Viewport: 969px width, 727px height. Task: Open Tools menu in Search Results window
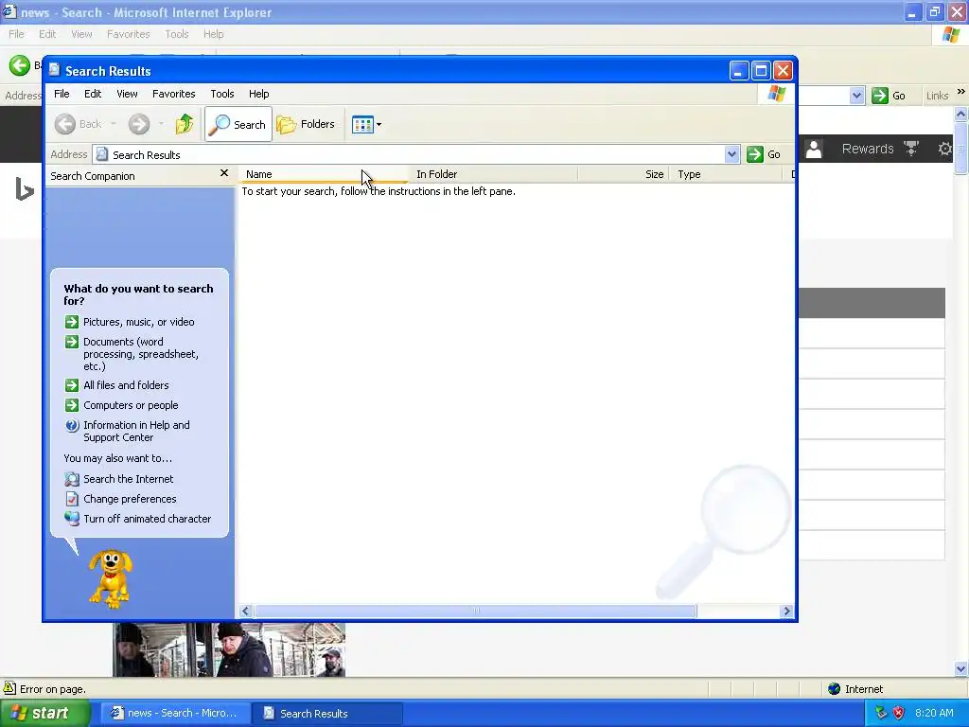221,94
